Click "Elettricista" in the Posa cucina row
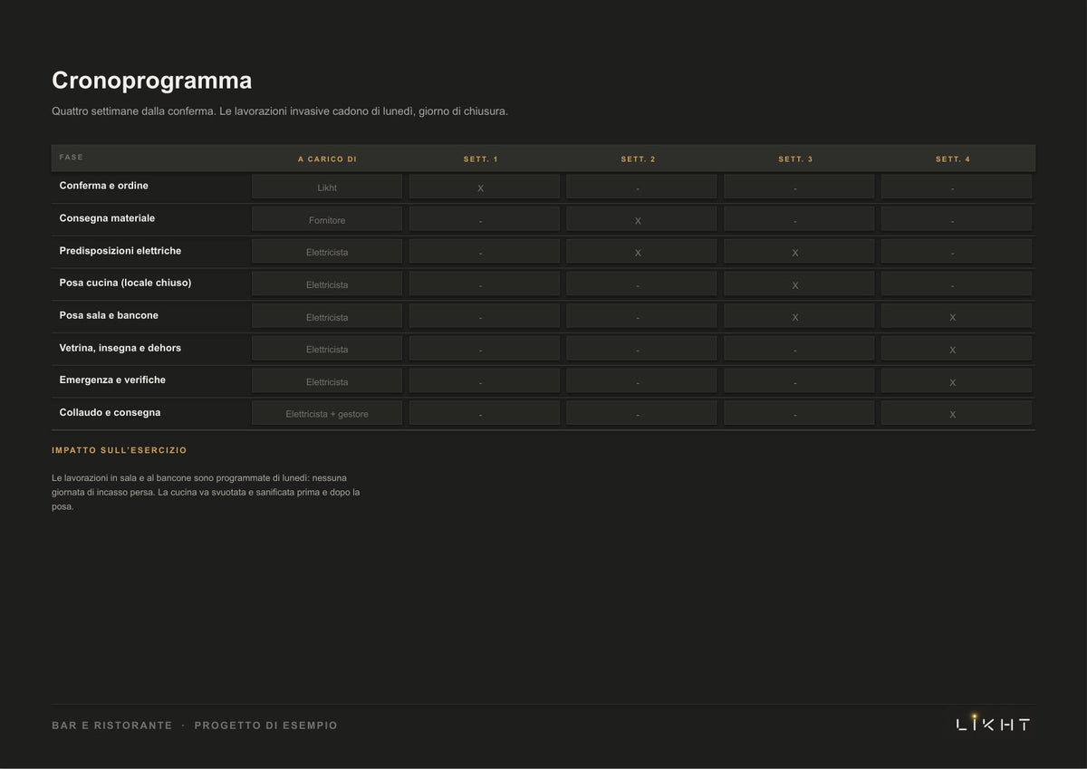 pos(327,284)
